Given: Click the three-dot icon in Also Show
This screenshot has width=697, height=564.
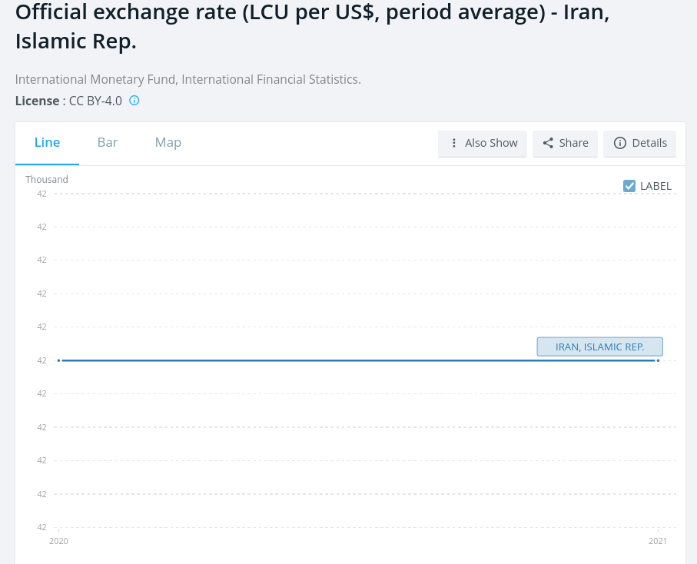Looking at the screenshot, I should pos(454,143).
